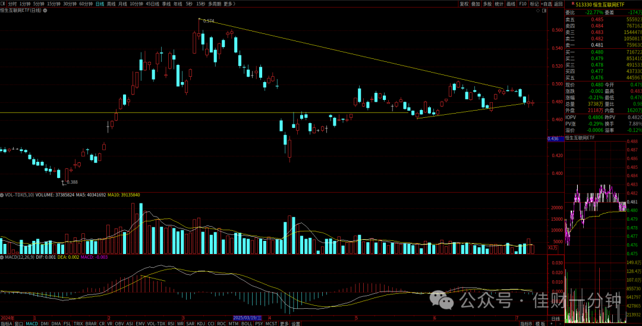Click the panel layout icon at top-left
This screenshot has width=642, height=326.
click(x=4, y=4)
